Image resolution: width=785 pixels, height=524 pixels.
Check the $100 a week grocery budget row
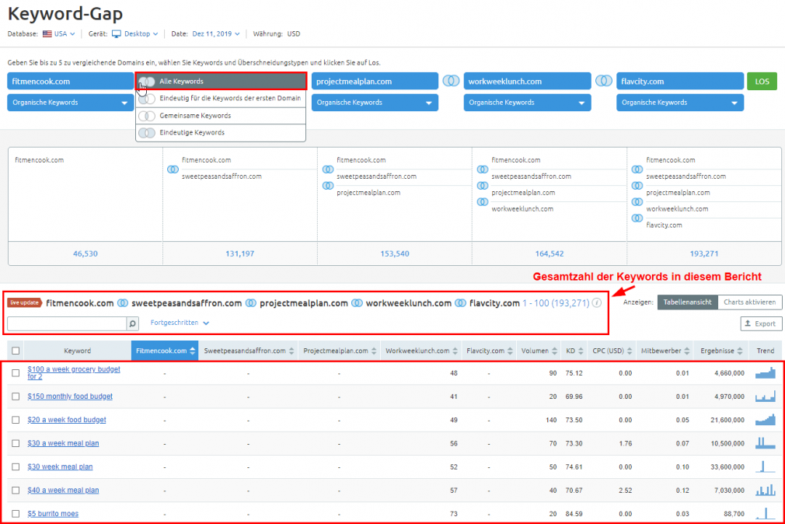pyautogui.click(x=16, y=372)
